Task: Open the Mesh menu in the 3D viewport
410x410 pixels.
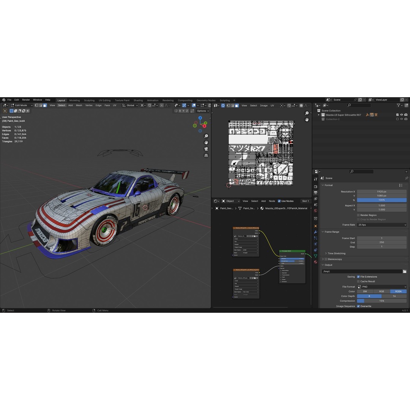Action: click(x=79, y=106)
